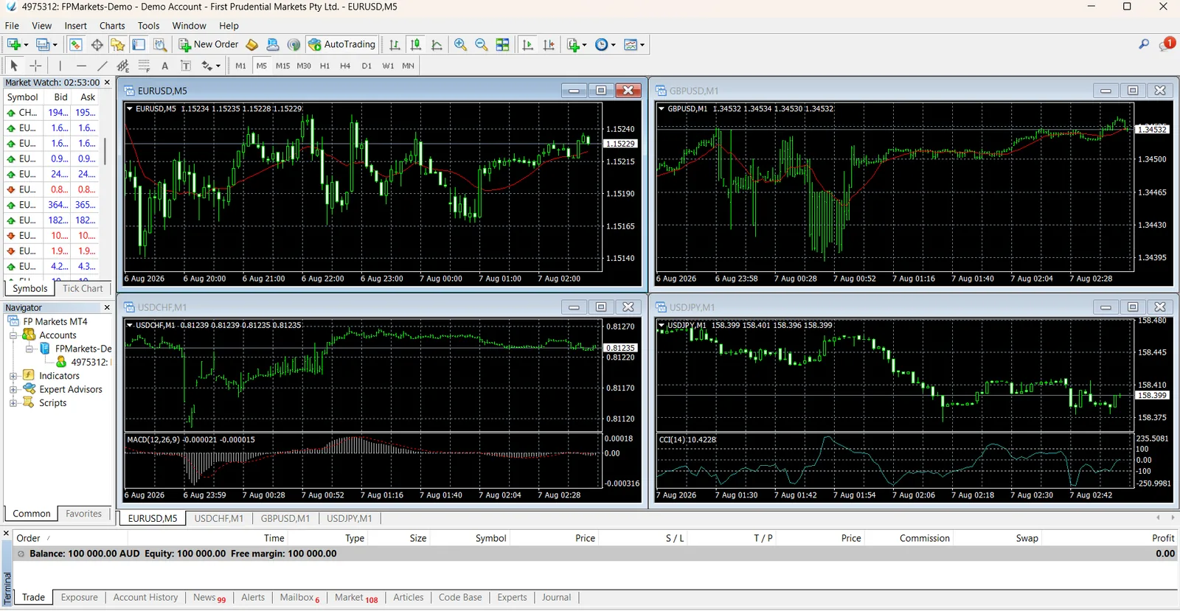The image size is (1180, 611).
Task: Toggle the AutoTrading button
Action: [x=342, y=44]
